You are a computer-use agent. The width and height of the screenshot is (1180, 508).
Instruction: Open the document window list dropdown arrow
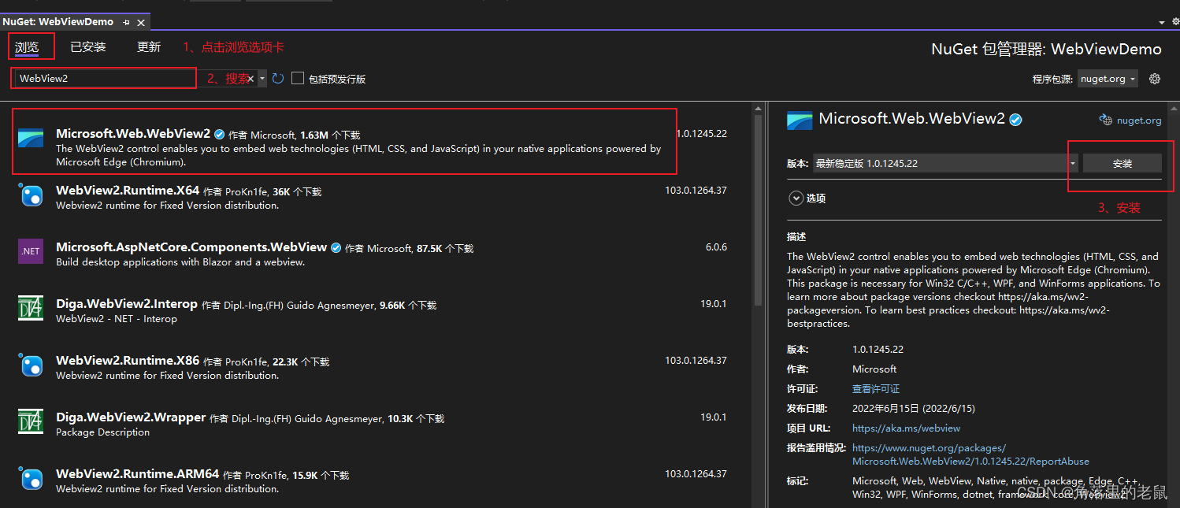tap(1162, 23)
